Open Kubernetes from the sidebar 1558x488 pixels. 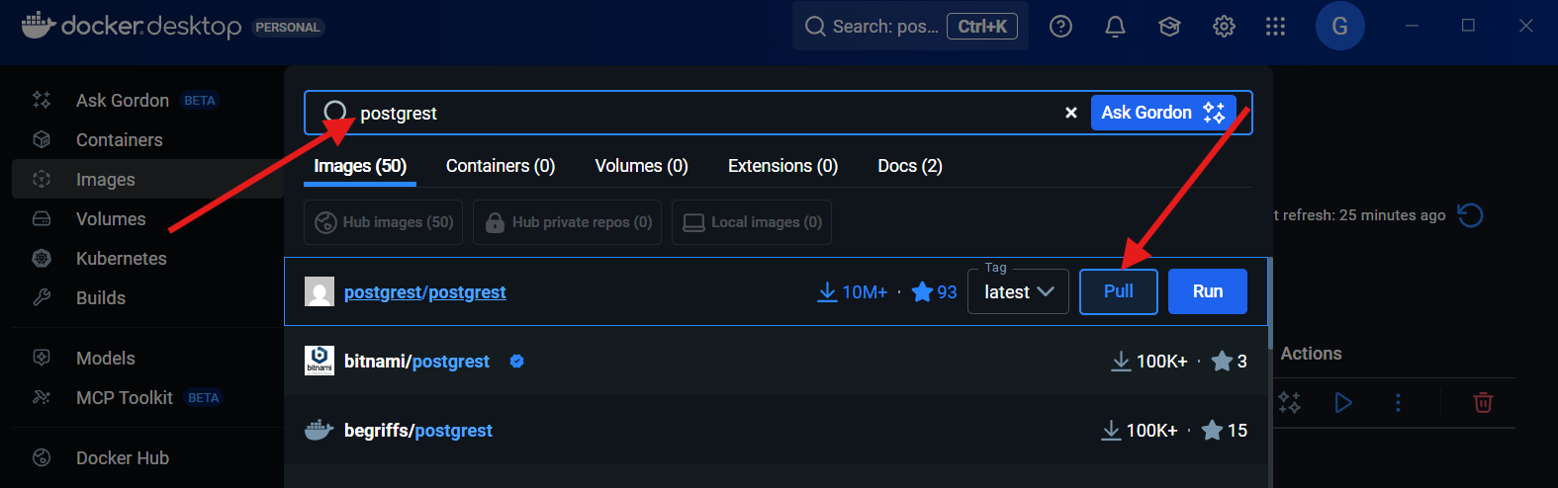[121, 258]
